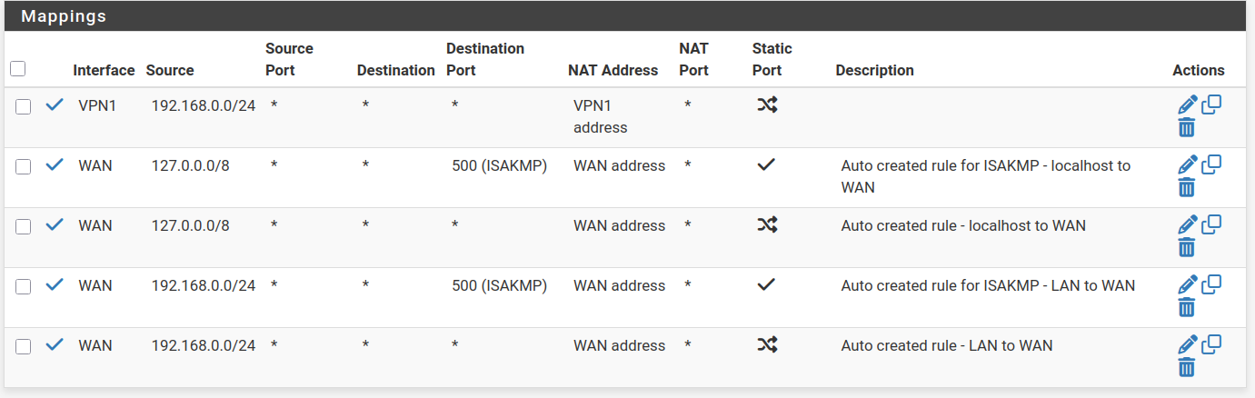Delete the ISAKMP localhost to WAN rule
This screenshot has height=398, width=1255.
pos(1186,188)
